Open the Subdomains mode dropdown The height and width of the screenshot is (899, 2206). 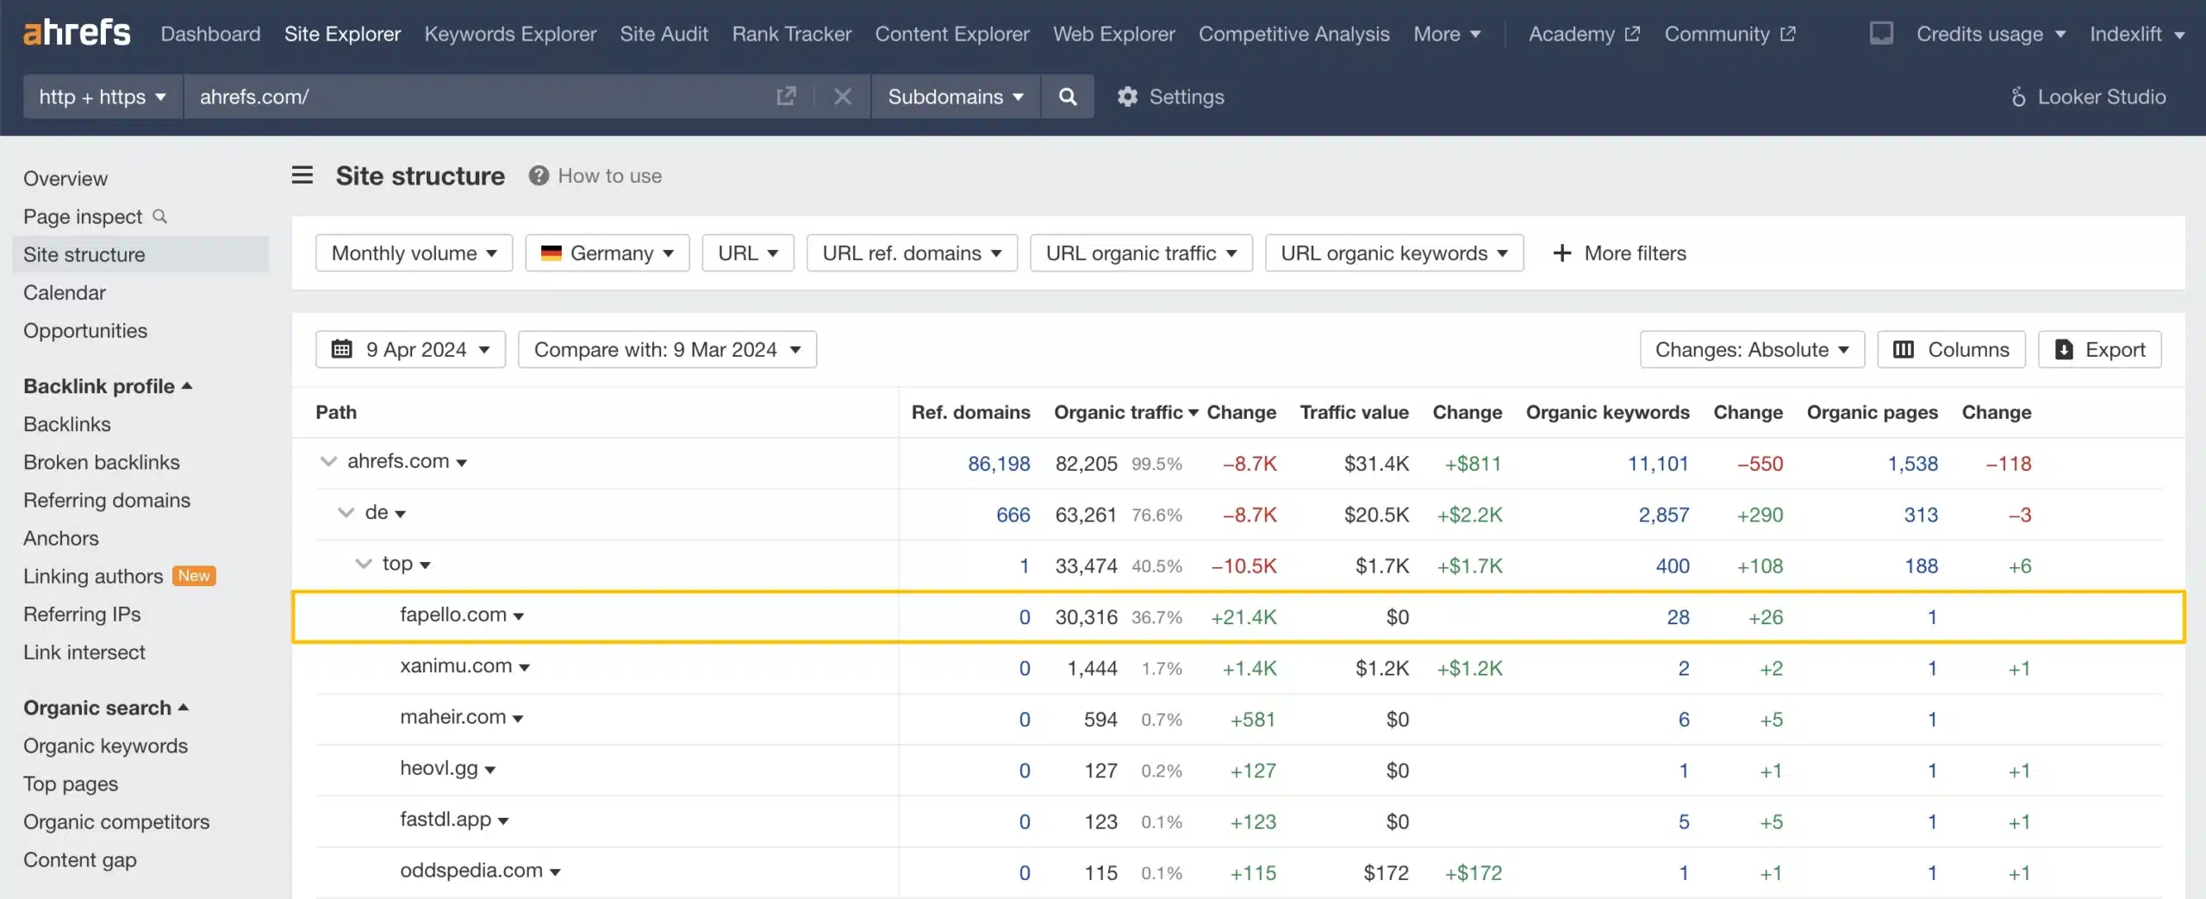point(956,96)
